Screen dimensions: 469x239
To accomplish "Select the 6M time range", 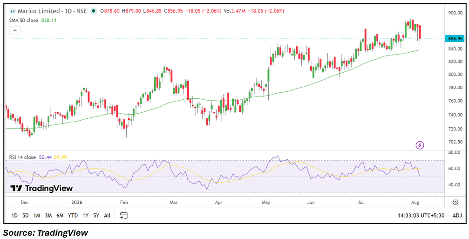I will coord(60,215).
